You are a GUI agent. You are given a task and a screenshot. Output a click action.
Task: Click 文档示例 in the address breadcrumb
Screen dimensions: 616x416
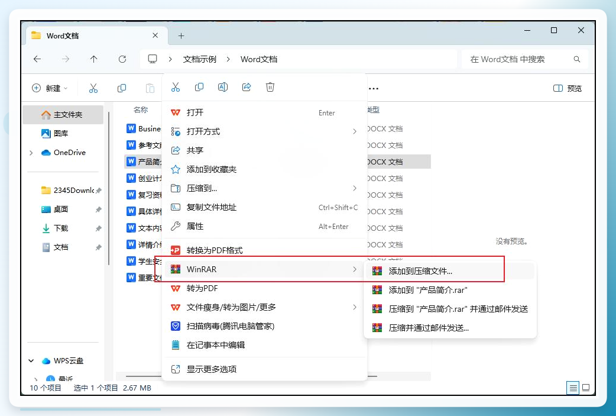point(200,59)
